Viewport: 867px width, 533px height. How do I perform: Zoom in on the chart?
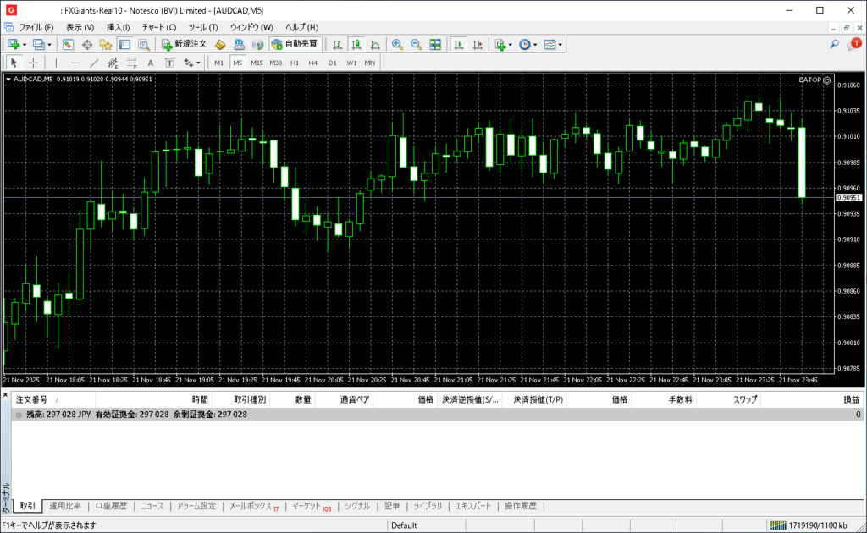pos(396,44)
